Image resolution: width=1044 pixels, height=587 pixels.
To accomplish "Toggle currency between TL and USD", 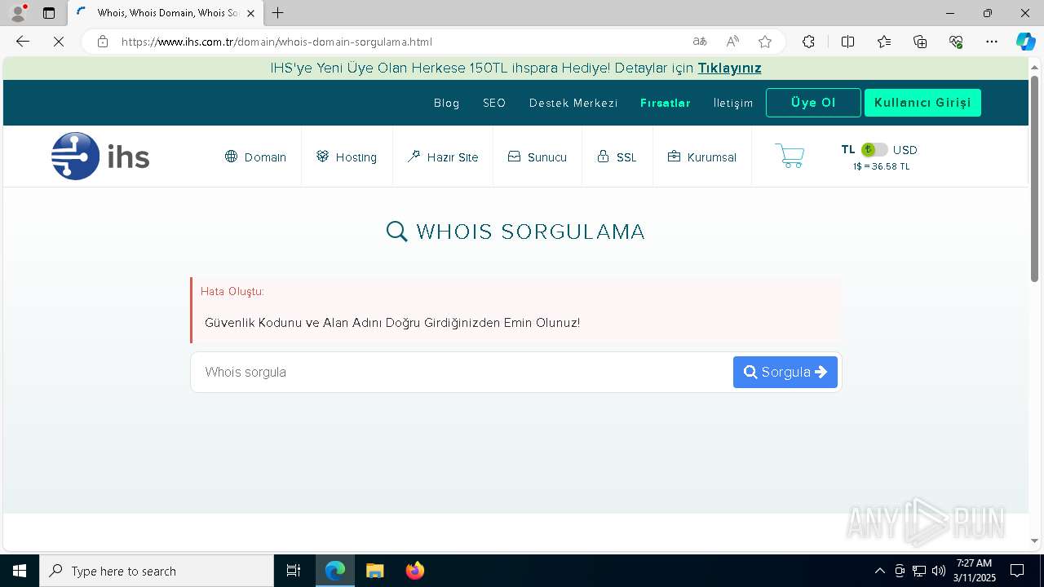I will [874, 150].
